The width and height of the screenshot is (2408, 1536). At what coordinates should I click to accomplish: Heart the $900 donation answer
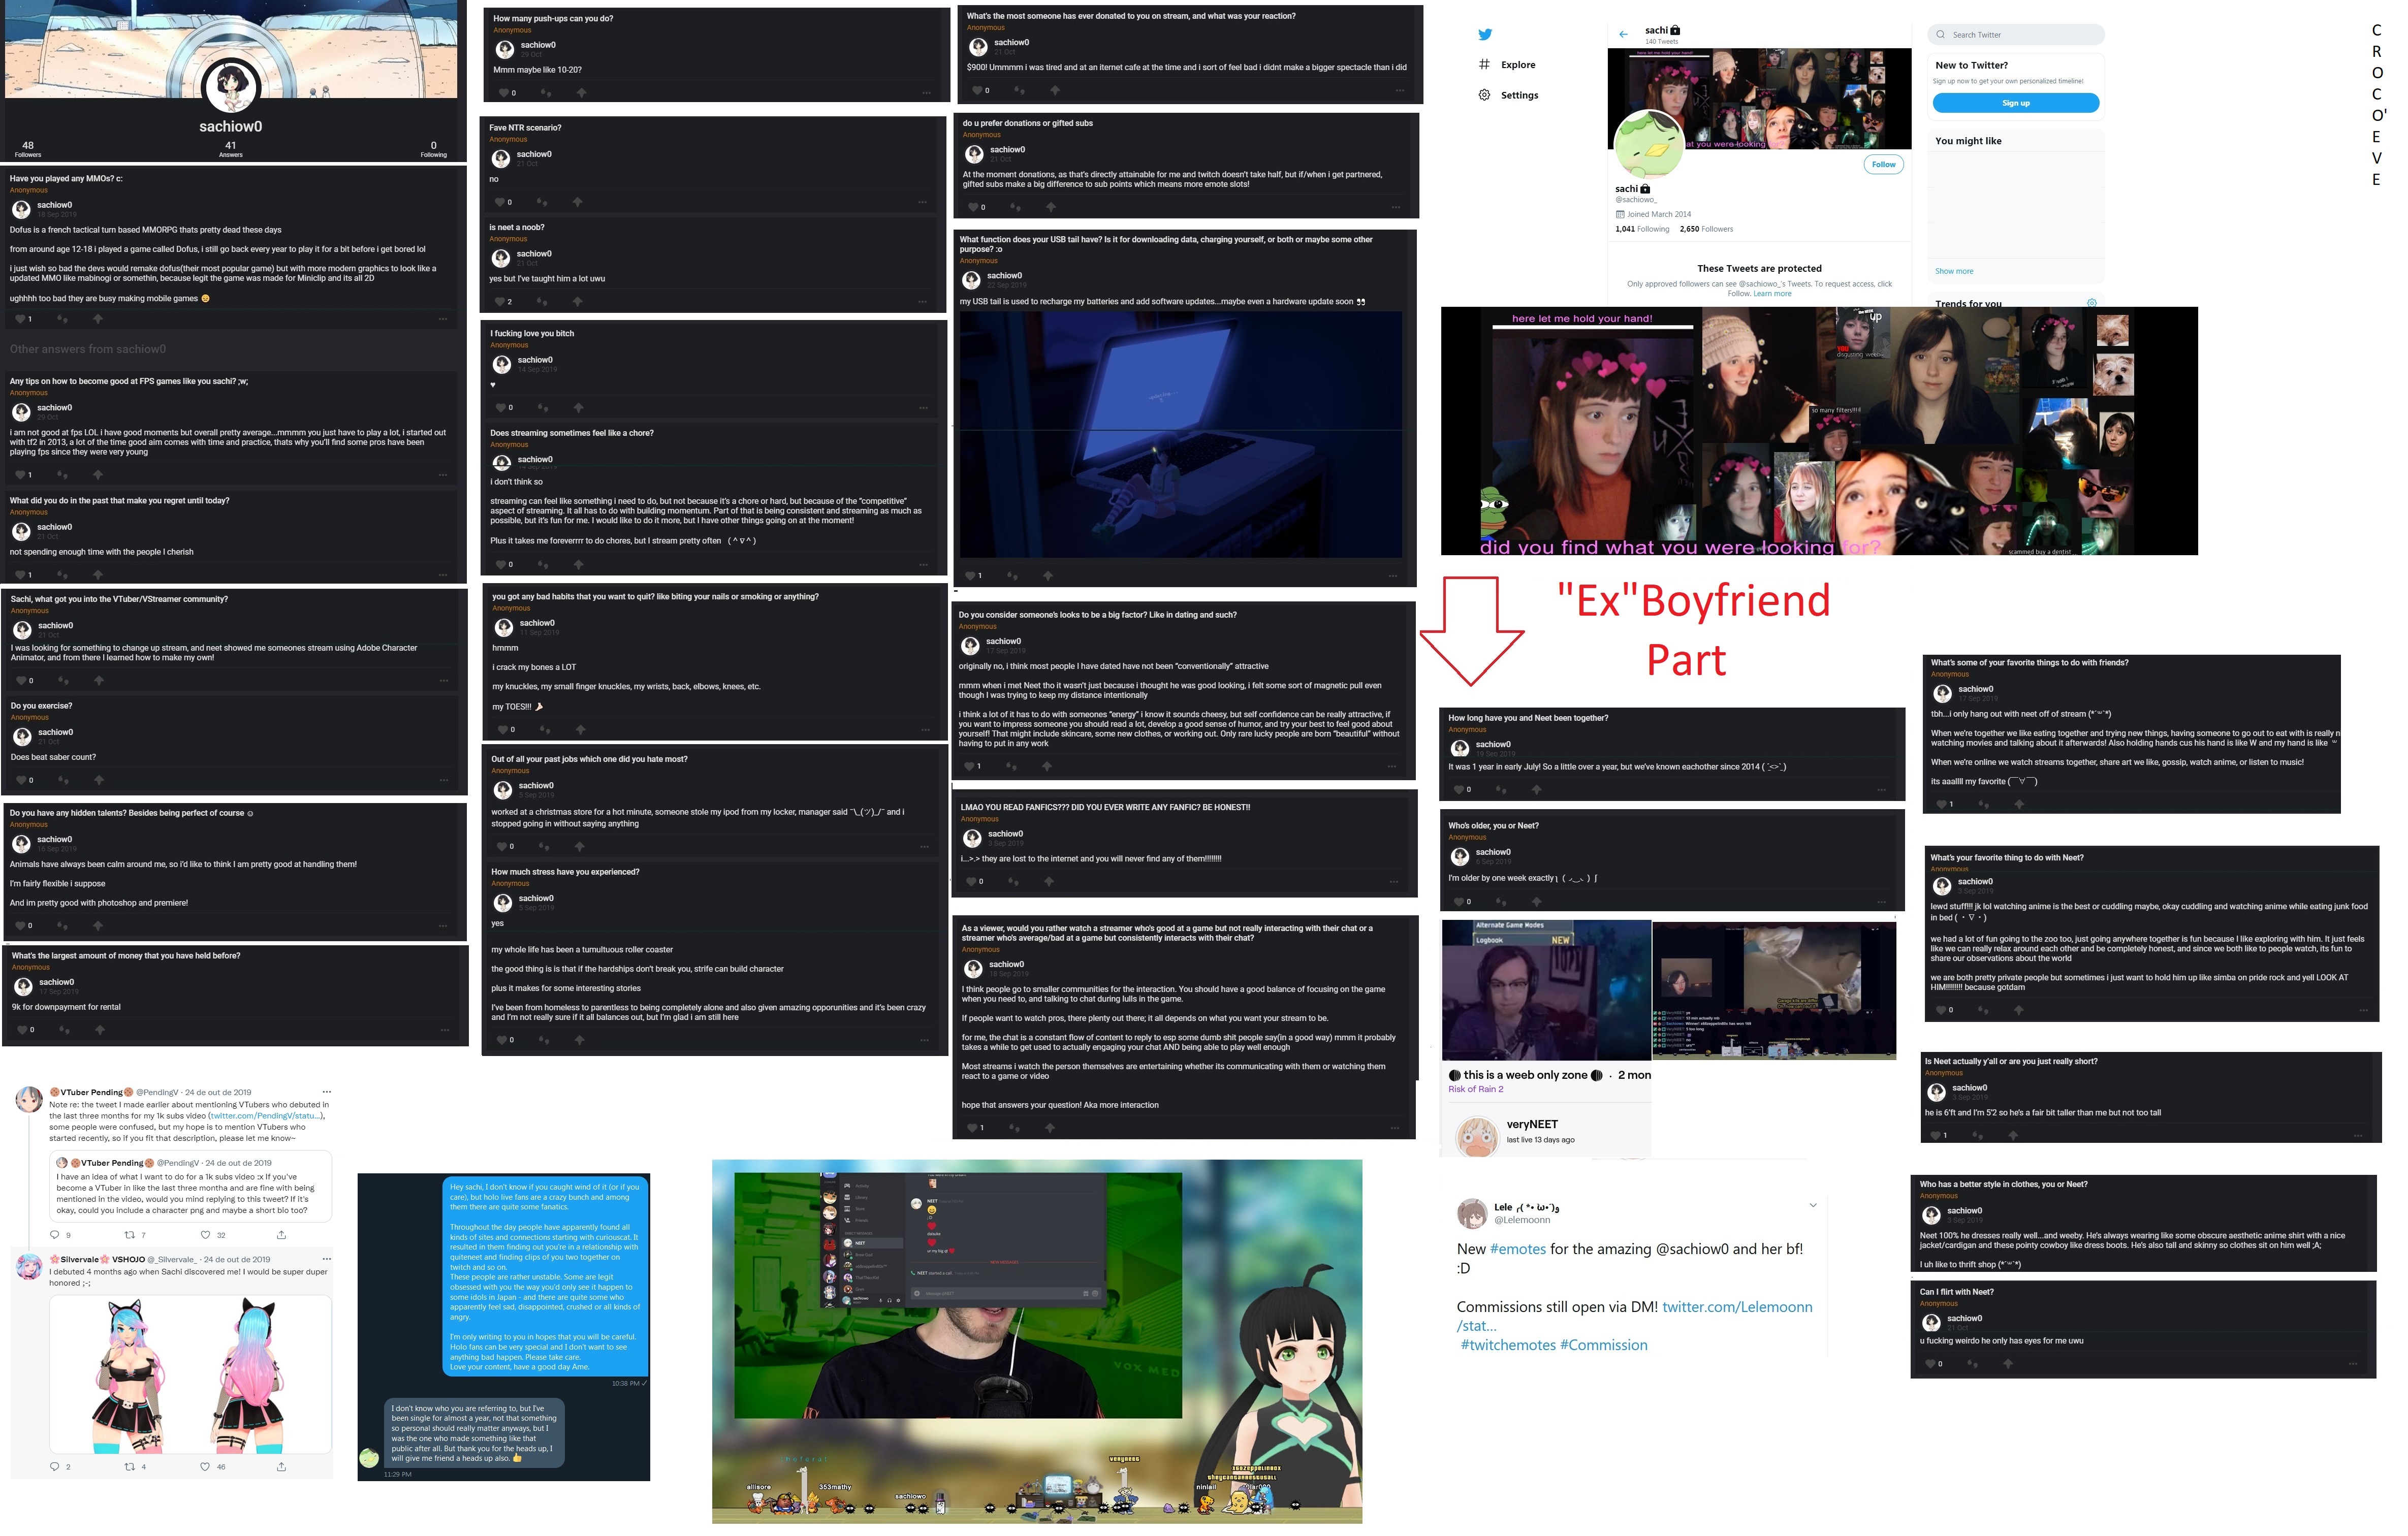pyautogui.click(x=977, y=90)
